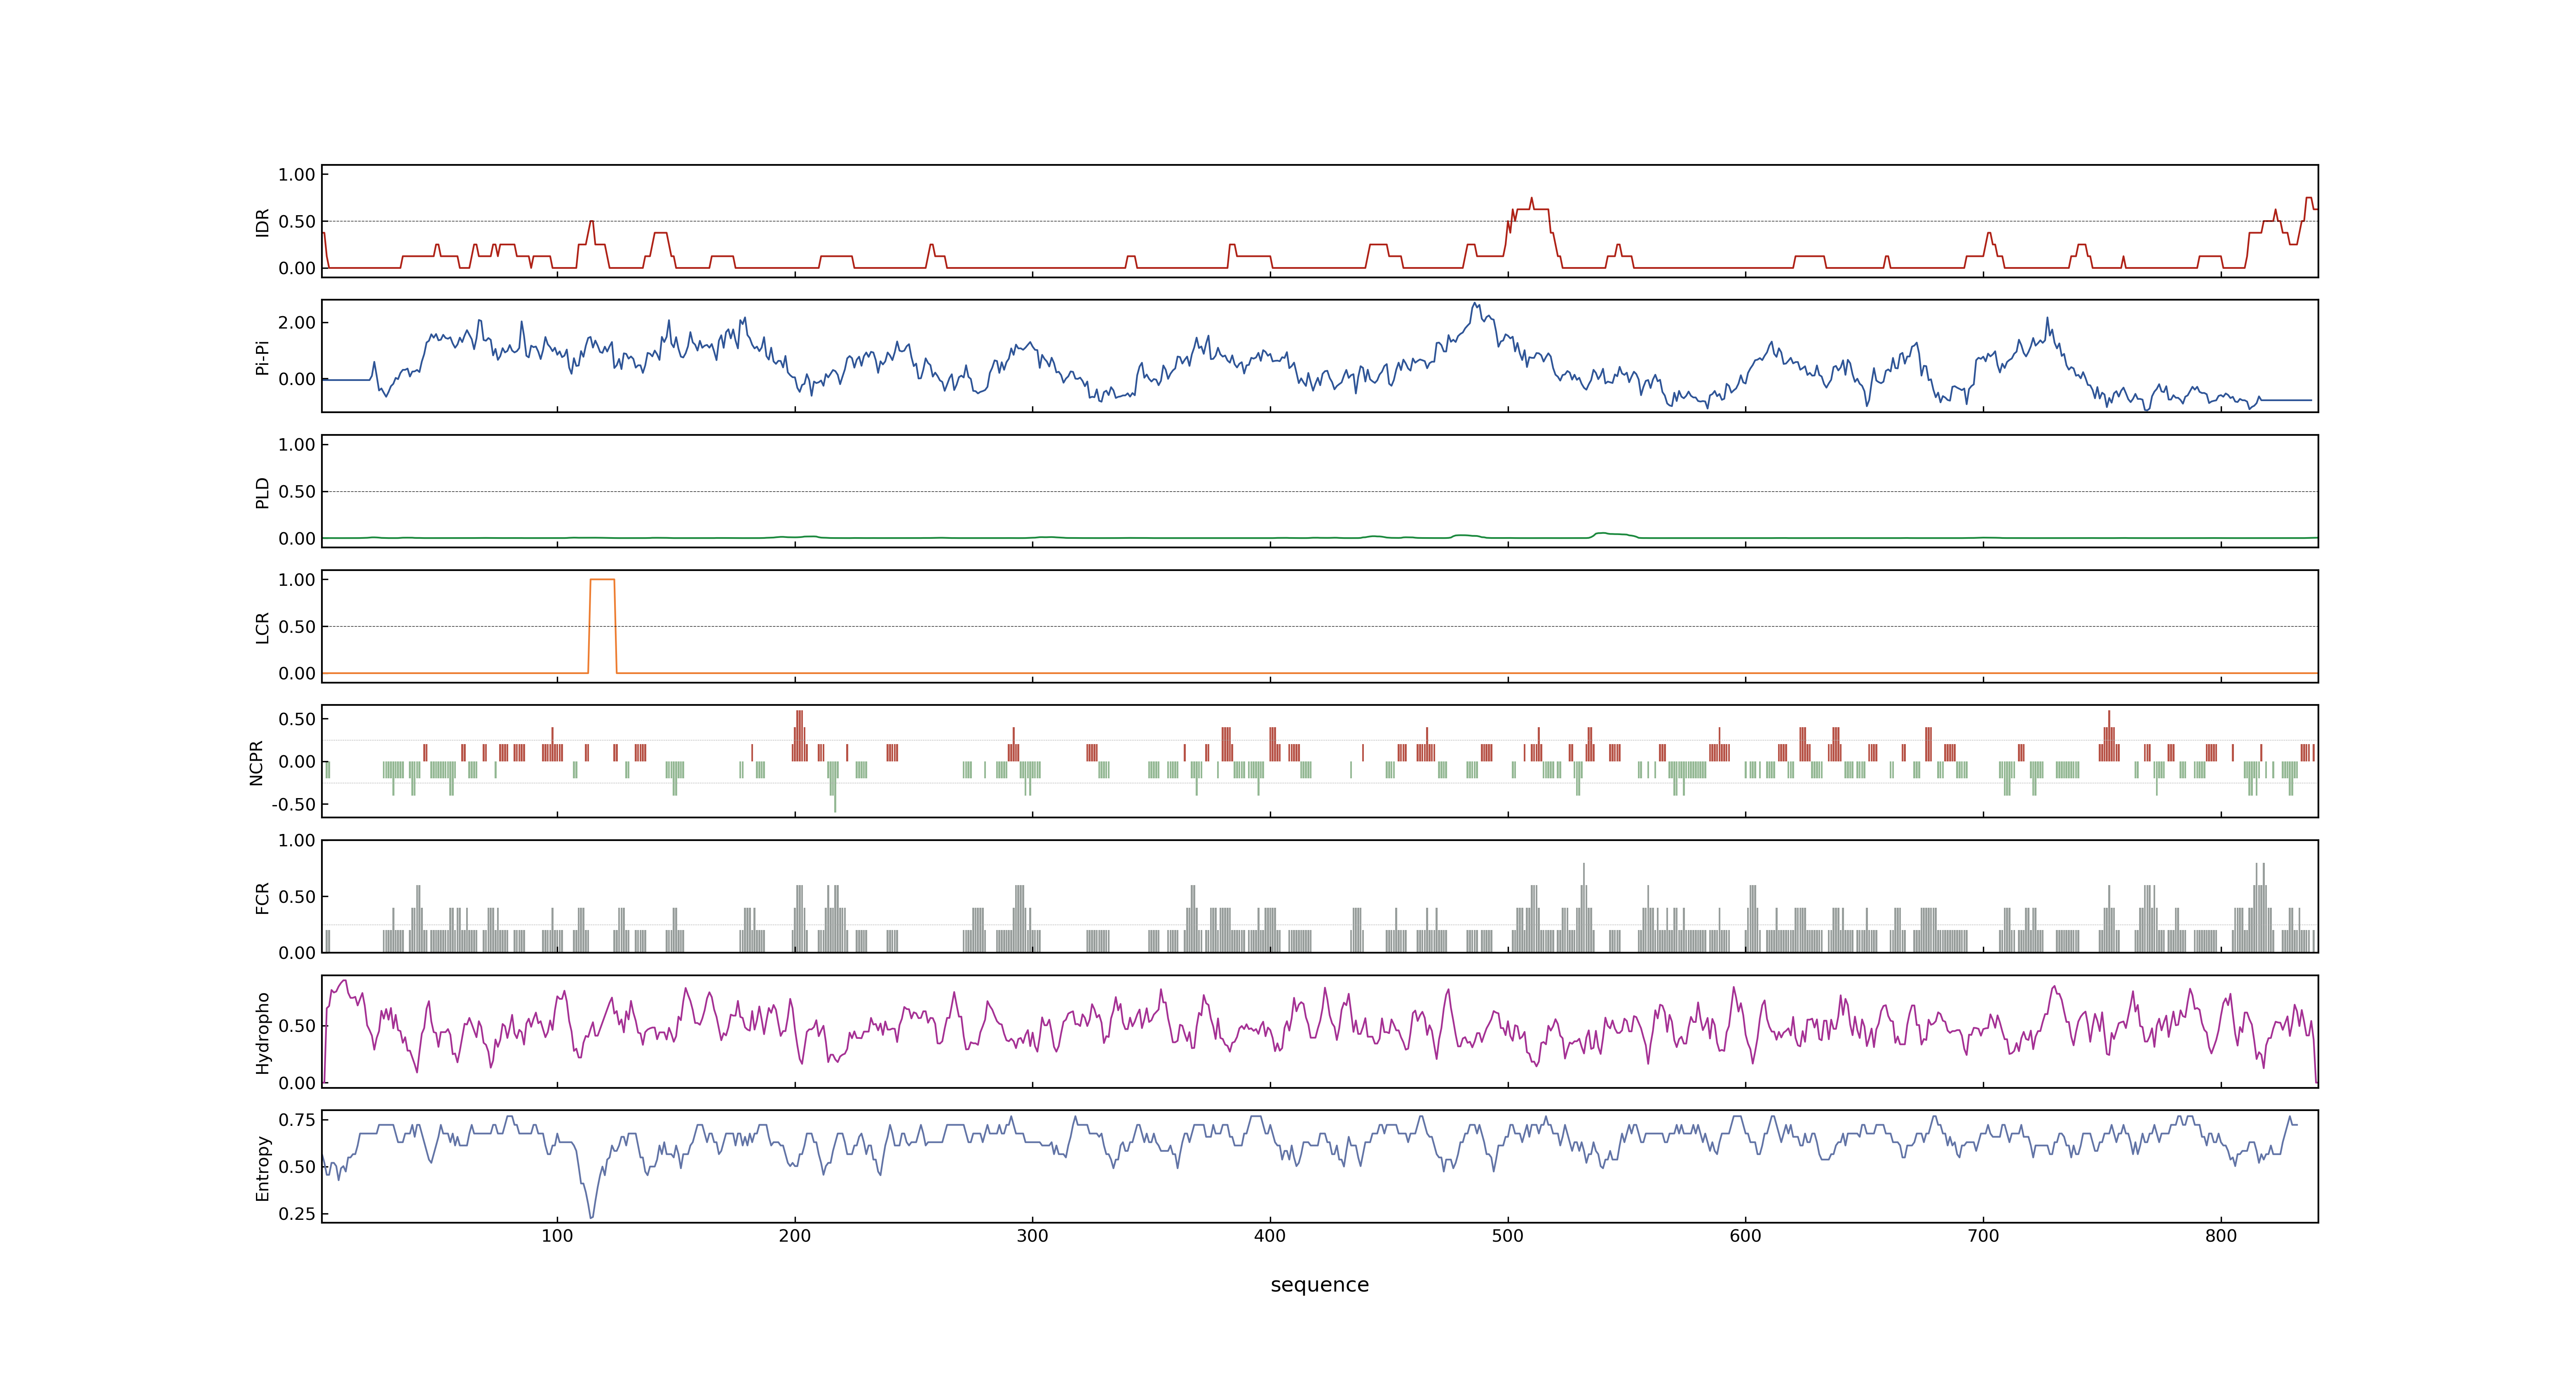
Task: Select the LCR axis label
Action: [x=262, y=627]
